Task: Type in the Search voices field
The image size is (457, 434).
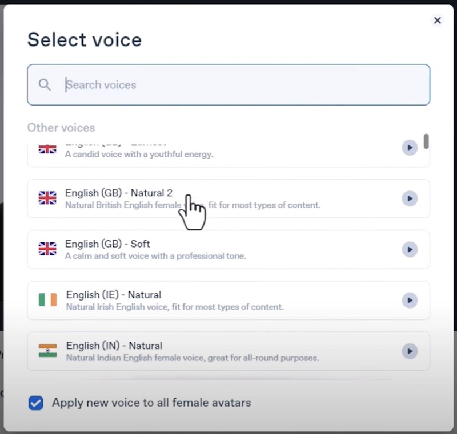Action: pos(240,85)
